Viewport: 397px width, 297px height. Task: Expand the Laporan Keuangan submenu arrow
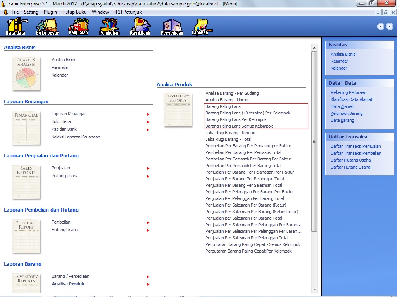click(148, 114)
